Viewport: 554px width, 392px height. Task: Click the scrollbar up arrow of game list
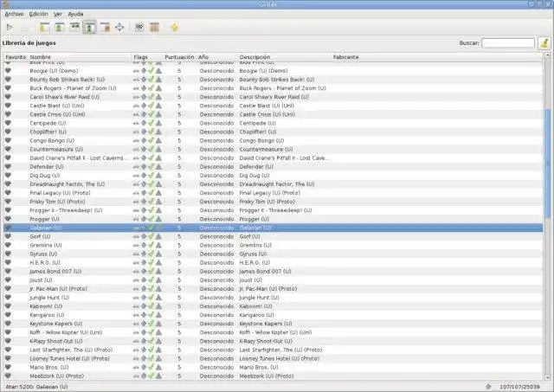[x=547, y=55]
